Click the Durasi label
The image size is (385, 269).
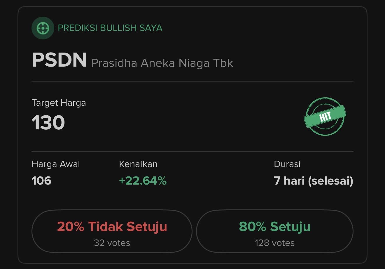[287, 164]
